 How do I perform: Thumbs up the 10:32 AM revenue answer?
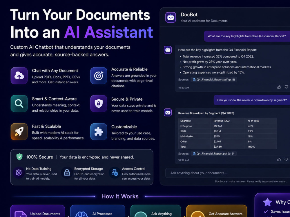[279, 159]
